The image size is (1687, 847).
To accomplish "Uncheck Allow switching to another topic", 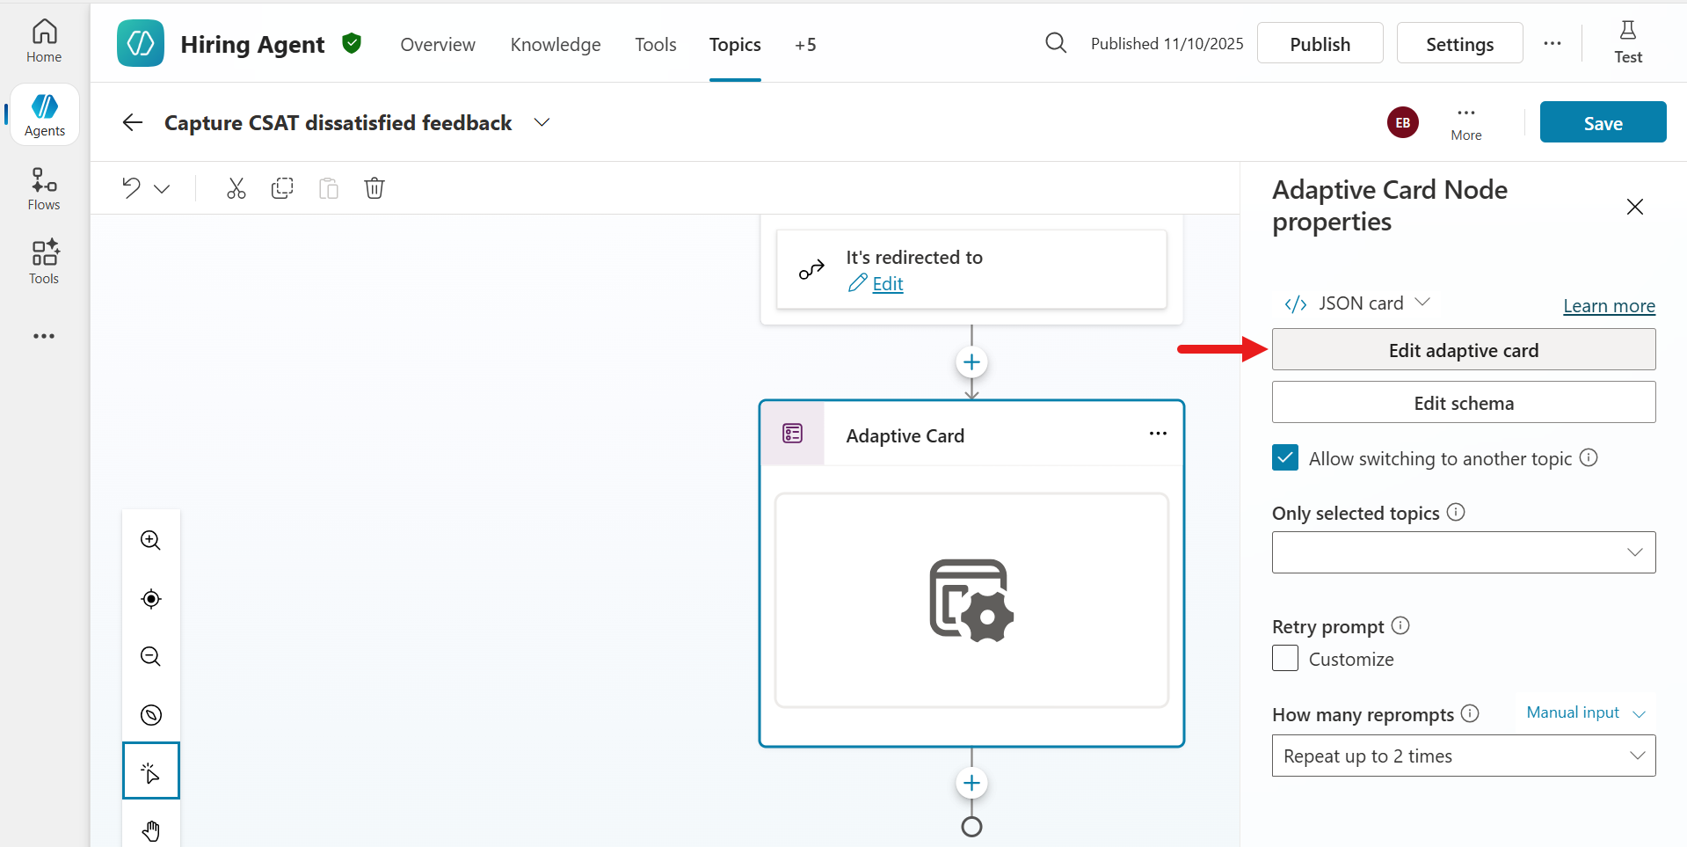I will (1285, 457).
